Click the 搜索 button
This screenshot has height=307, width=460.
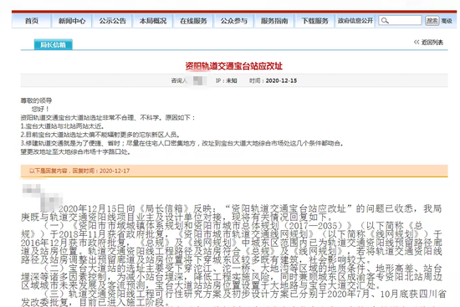[432, 21]
